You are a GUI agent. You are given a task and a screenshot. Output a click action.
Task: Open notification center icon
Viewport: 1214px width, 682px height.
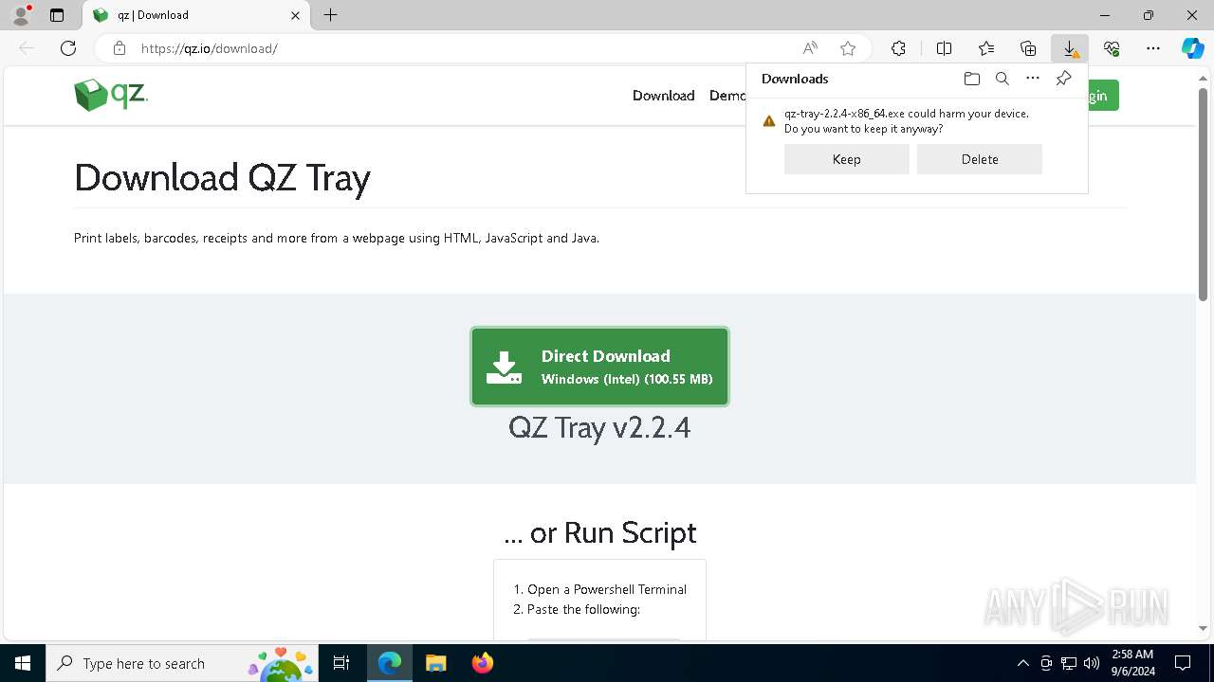tap(1183, 663)
